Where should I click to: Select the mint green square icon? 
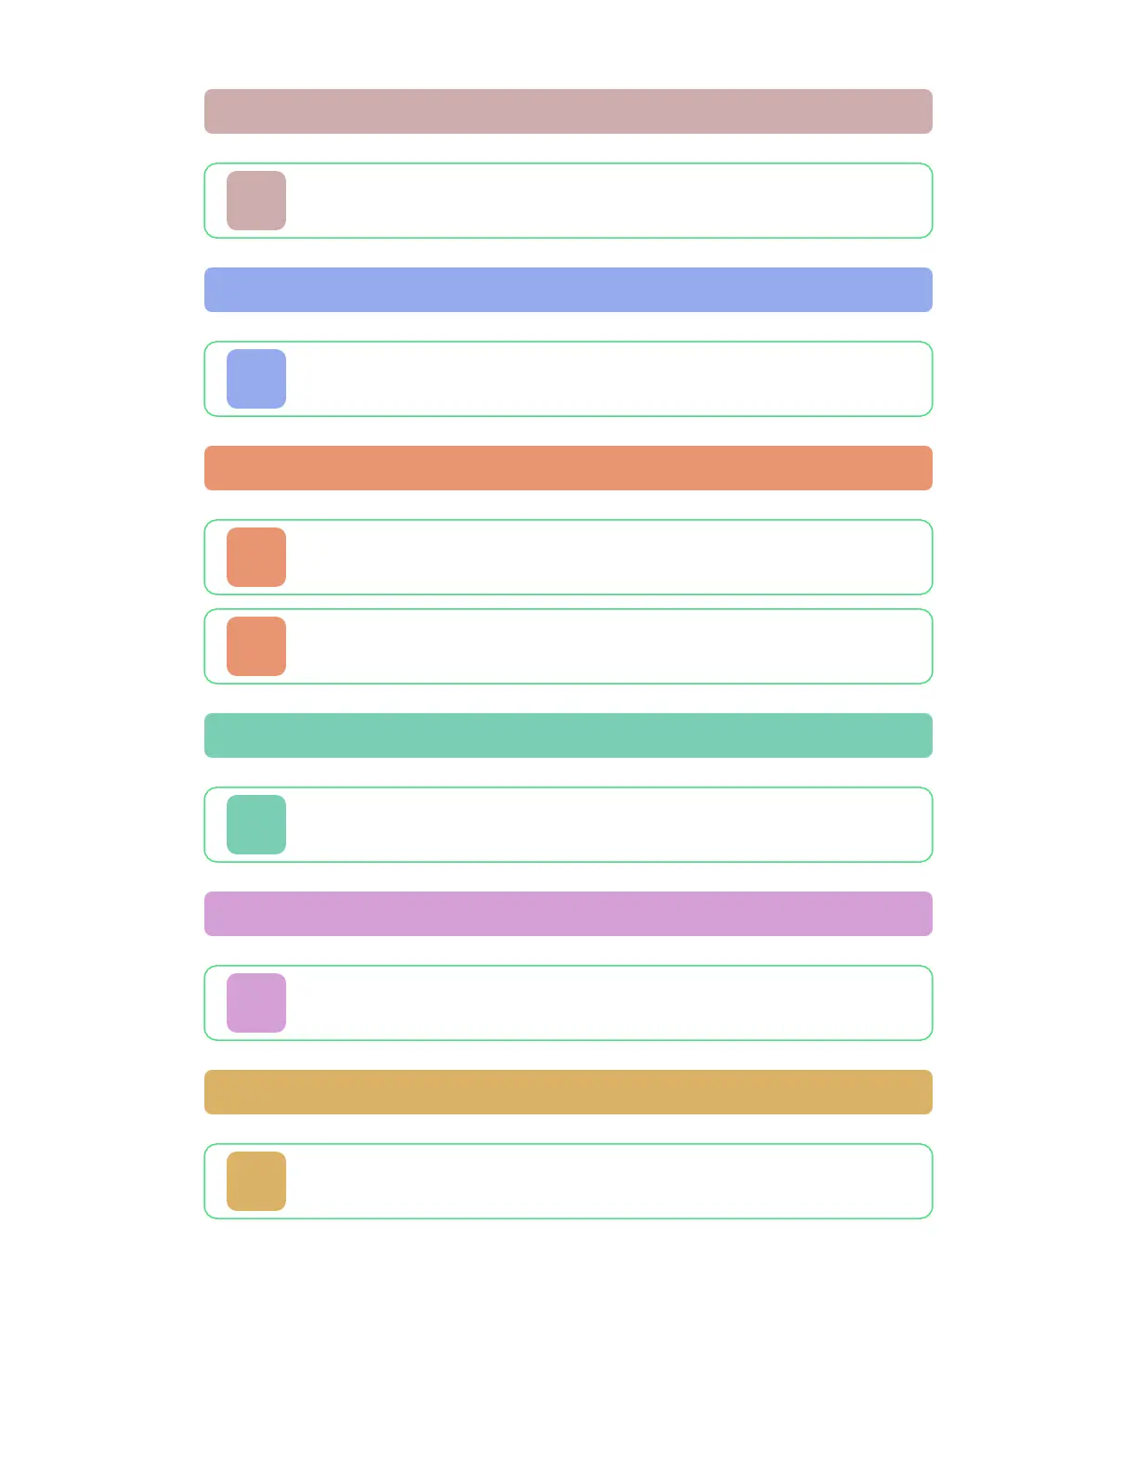click(x=256, y=825)
